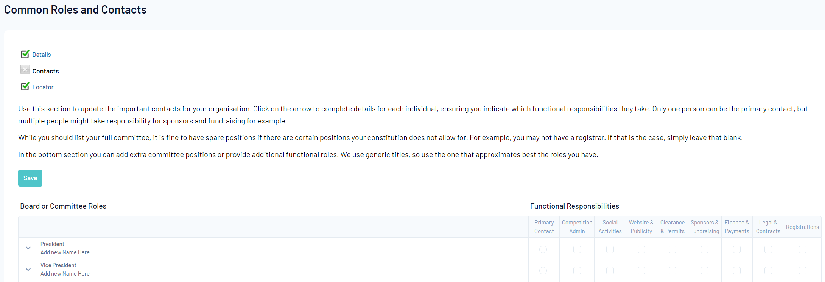The height and width of the screenshot is (282, 825).
Task: Expand the President row chevron
Action: (x=28, y=248)
